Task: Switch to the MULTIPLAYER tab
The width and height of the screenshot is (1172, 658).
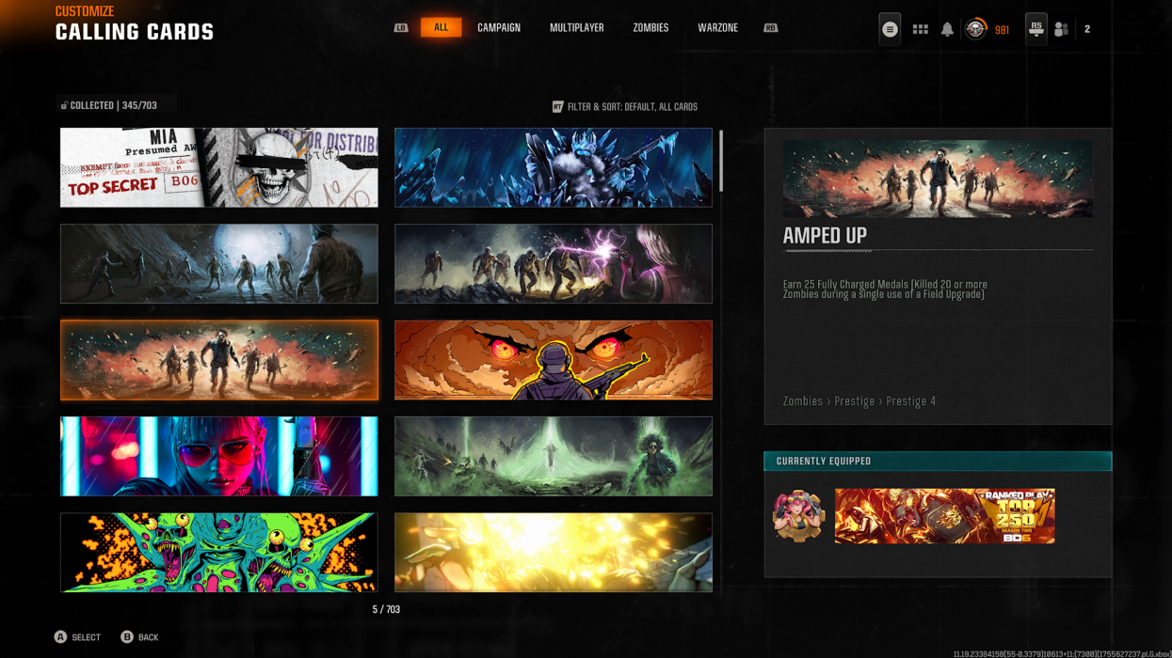Action: [x=577, y=28]
